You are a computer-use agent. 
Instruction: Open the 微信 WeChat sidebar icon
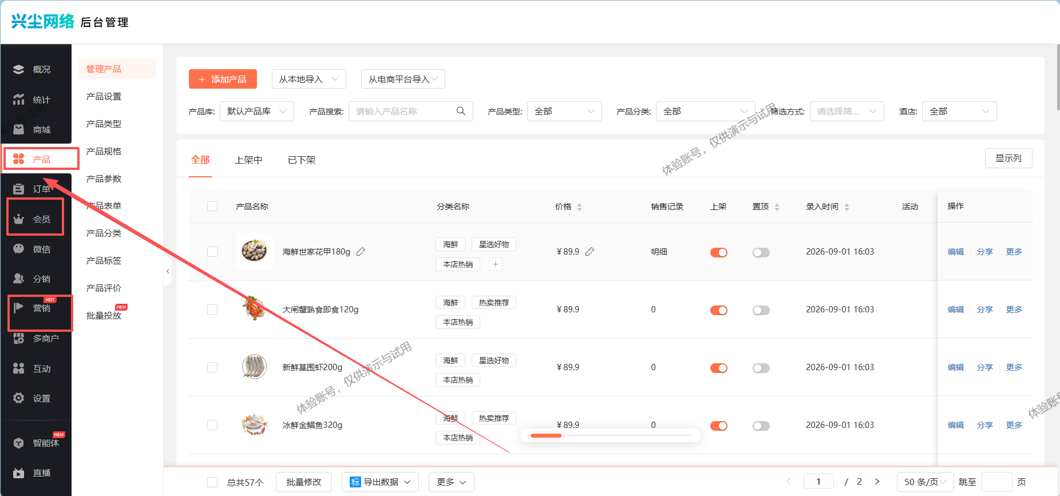(x=19, y=249)
